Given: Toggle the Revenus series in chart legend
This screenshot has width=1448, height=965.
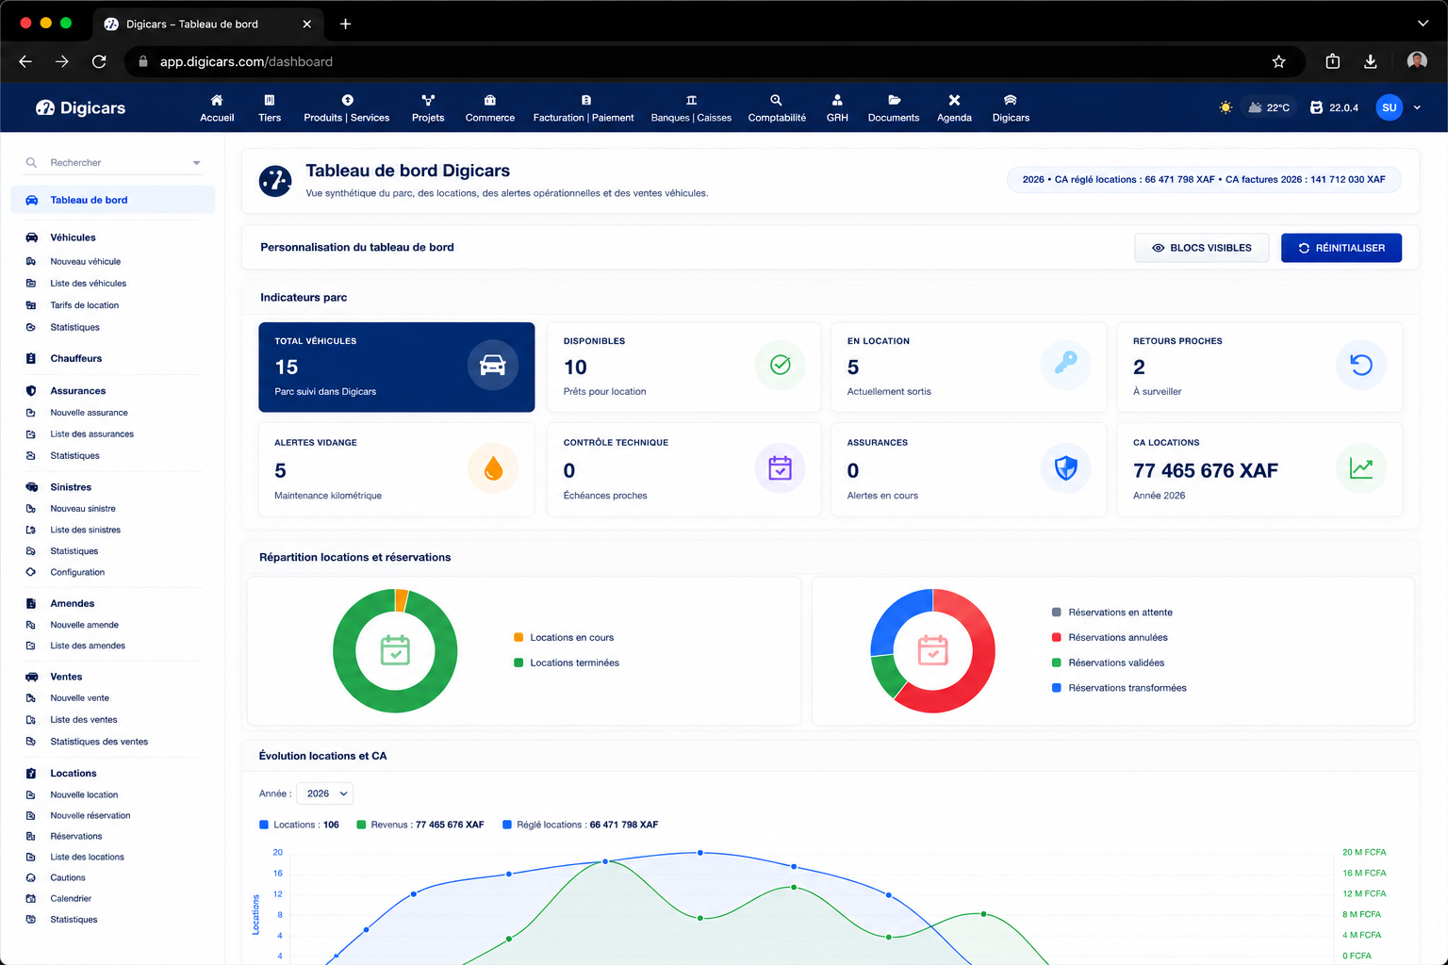Looking at the screenshot, I should tap(420, 825).
